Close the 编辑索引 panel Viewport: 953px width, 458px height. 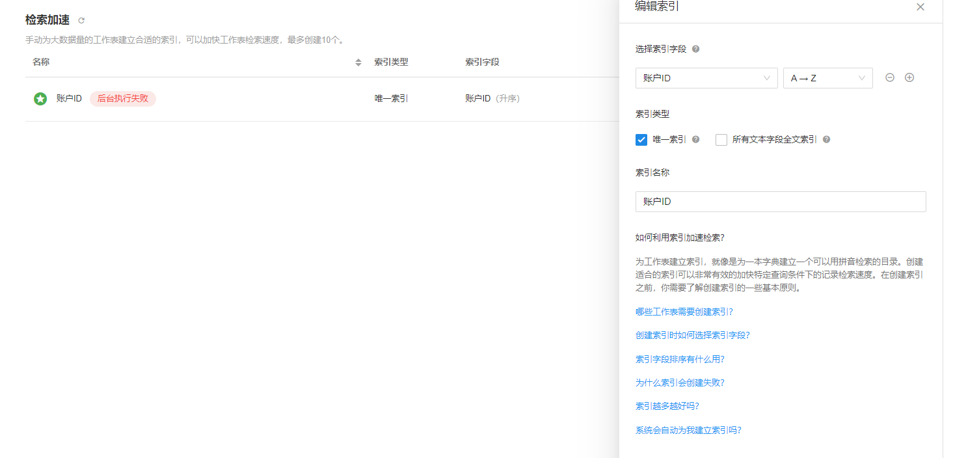[x=920, y=7]
